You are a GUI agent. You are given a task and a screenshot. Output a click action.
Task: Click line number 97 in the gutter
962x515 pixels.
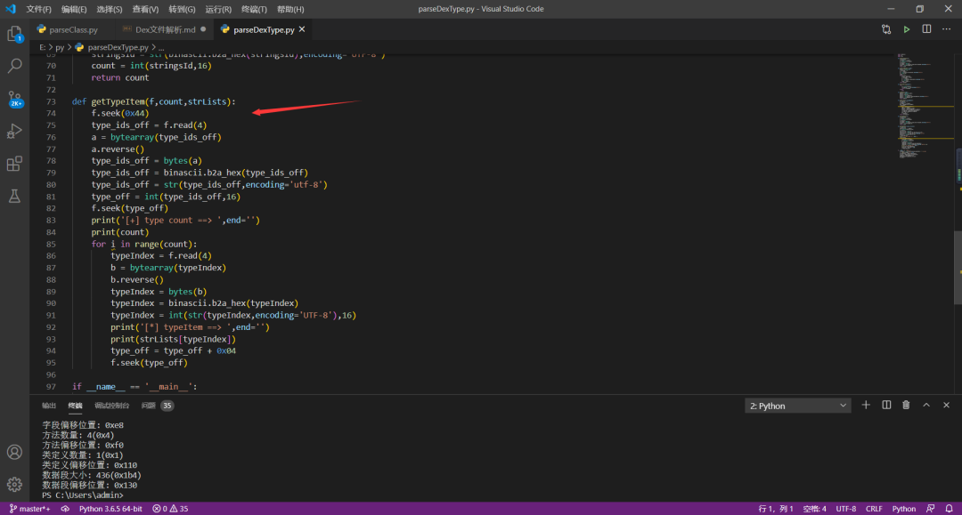coord(51,386)
